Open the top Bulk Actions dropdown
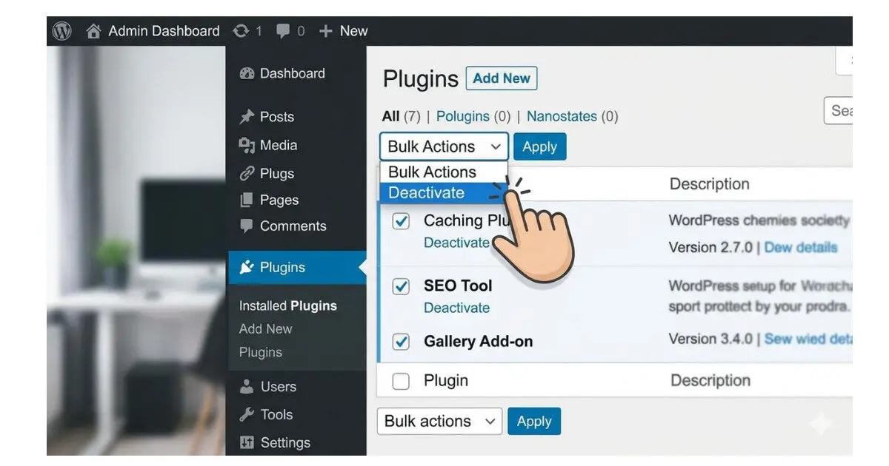This screenshot has width=889, height=466. coord(442,146)
